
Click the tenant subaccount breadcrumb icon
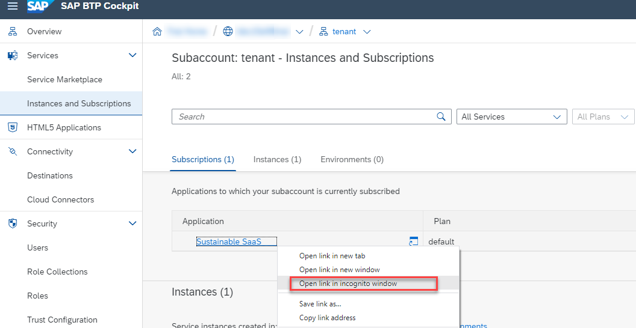point(323,32)
